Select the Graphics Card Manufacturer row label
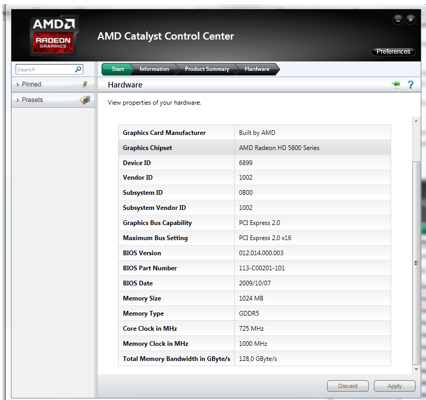The width and height of the screenshot is (426, 400). (x=164, y=133)
